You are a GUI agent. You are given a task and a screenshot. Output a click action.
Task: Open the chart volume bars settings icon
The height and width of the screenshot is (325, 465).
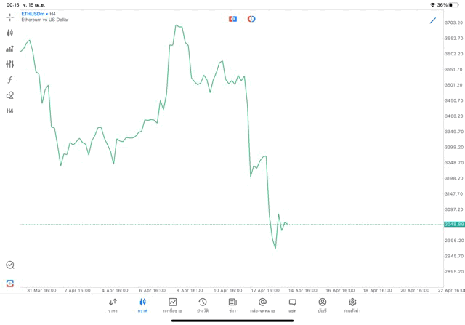(x=10, y=49)
